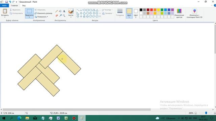Pick the Rounded rectangular callout shape
Image resolution: width=216 pixels, height=121 pixels.
[x=90, y=16]
